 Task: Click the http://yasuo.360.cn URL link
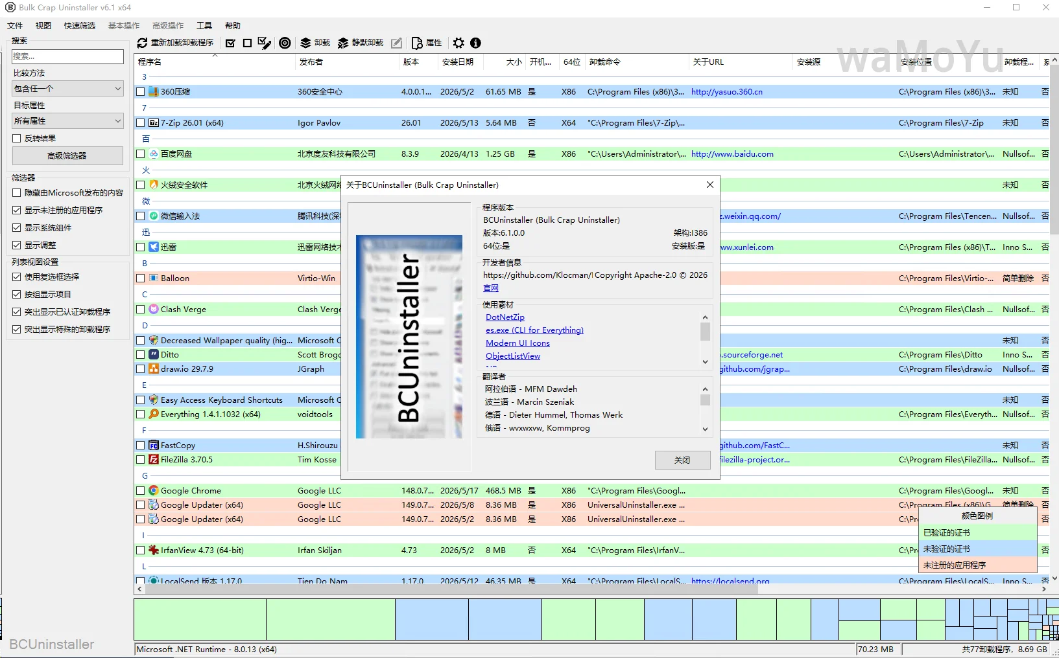click(x=727, y=92)
